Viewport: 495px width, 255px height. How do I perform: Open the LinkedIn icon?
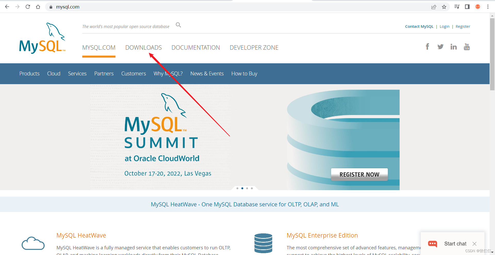(454, 47)
